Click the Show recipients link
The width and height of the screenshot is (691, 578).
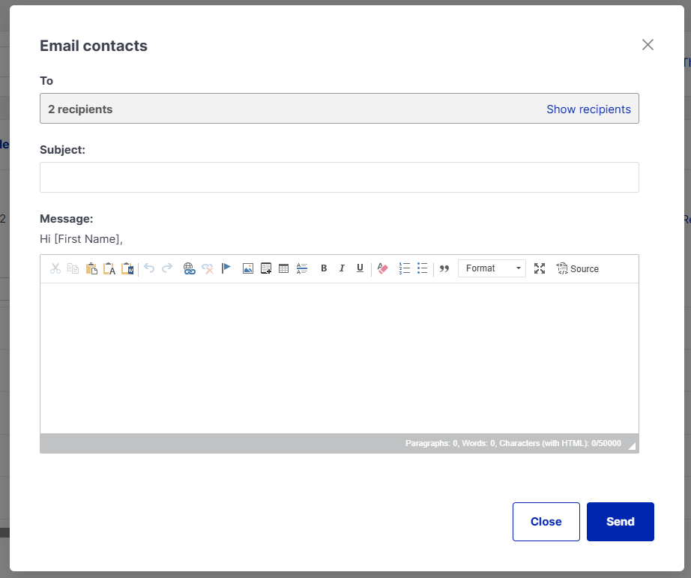[x=588, y=109]
